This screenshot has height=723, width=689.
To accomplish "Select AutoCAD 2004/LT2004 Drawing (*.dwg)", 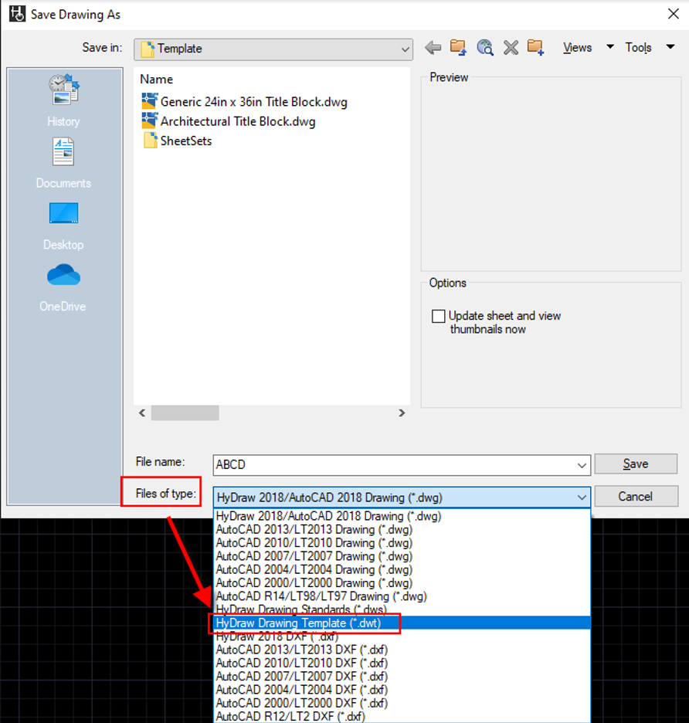I will [x=402, y=569].
